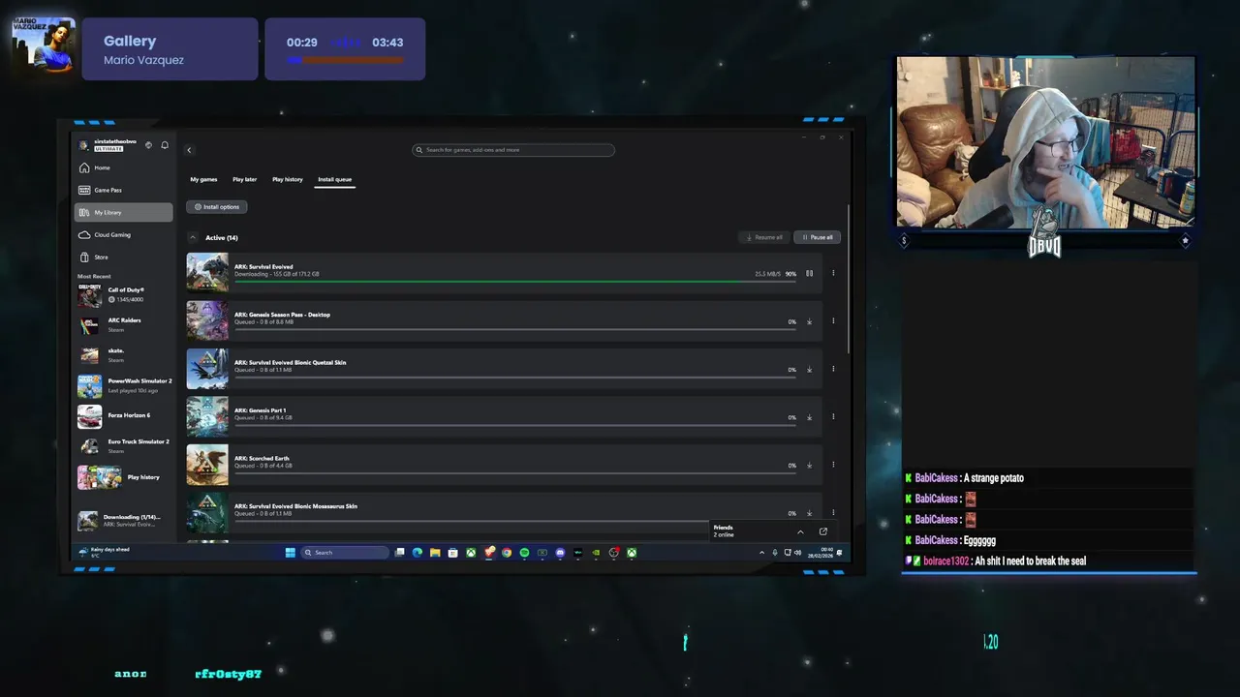Screen dimensions: 1240x697
Task: Start download of ARK: Scorched Earth
Action: [809, 465]
